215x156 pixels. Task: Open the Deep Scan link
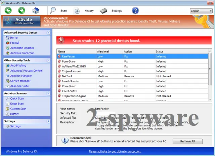17,104
